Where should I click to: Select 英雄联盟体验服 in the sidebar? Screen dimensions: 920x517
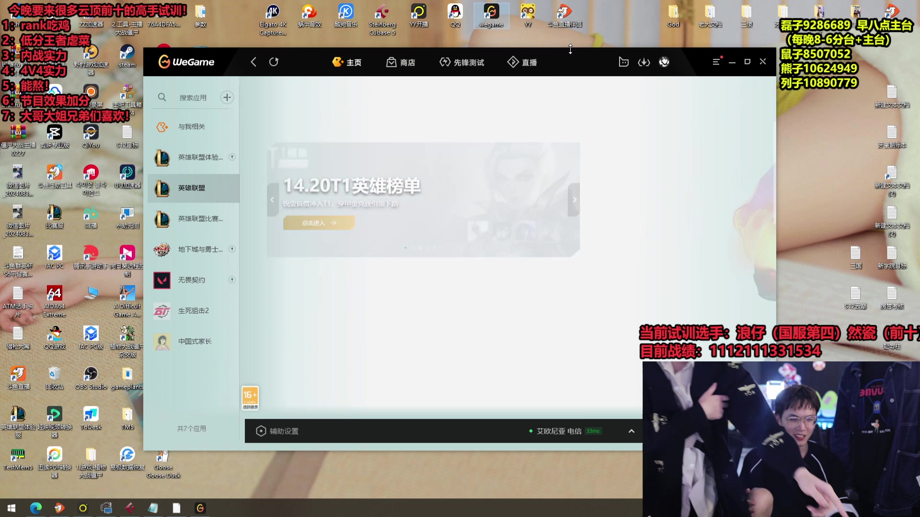point(194,157)
